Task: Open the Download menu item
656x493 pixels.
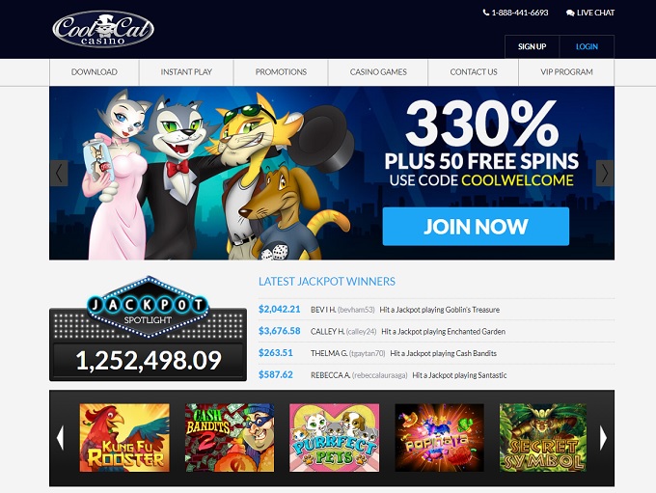Action: (x=95, y=72)
